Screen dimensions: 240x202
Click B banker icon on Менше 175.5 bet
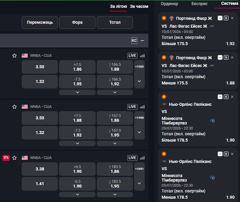click(226, 57)
